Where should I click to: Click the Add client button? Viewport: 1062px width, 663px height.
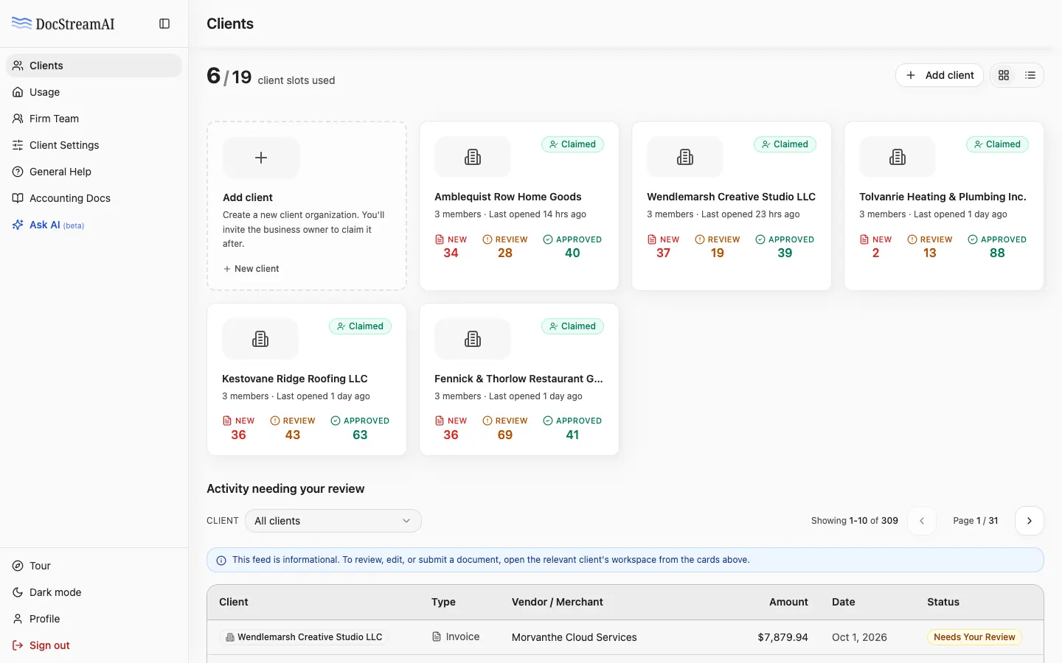pos(940,75)
